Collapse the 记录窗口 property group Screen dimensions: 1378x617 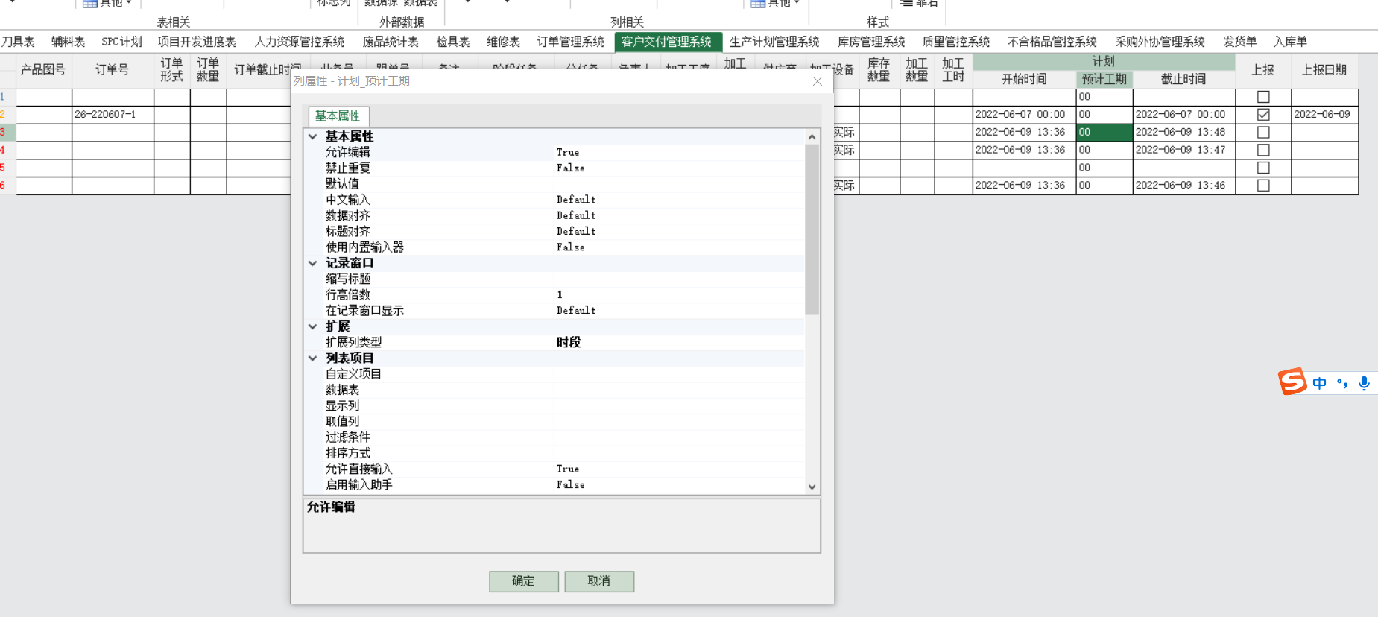[x=313, y=263]
